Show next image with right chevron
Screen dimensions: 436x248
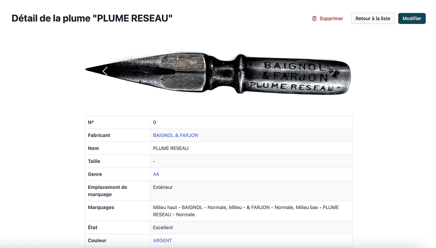pyautogui.click(x=332, y=72)
